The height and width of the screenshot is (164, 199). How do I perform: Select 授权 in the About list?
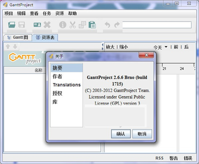[x=66, y=93]
